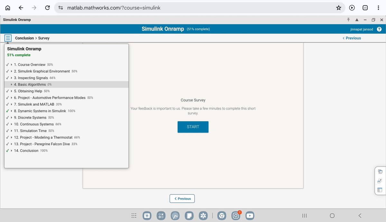Show recent apps with navigation button
Viewport: 386px width, 222px height.
[304, 216]
